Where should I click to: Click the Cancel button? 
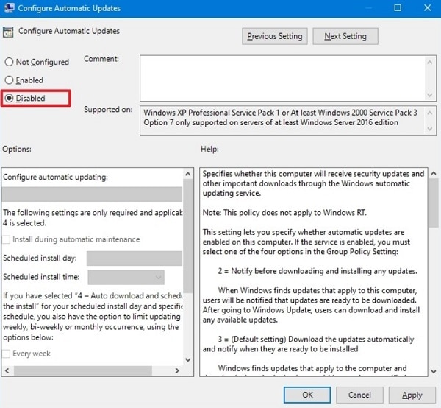(x=359, y=395)
